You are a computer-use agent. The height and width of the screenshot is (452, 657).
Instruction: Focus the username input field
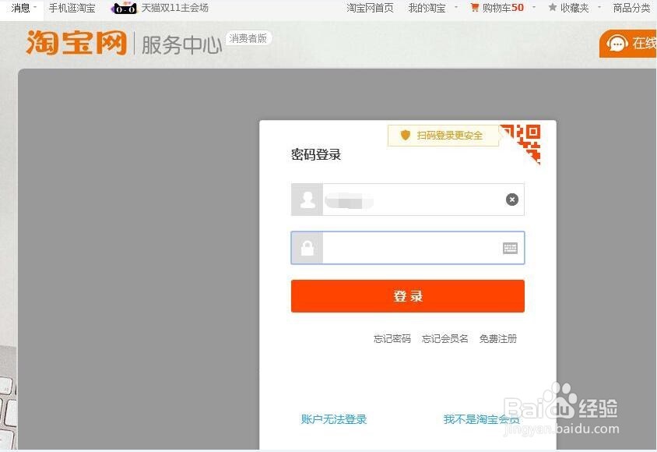(408, 200)
